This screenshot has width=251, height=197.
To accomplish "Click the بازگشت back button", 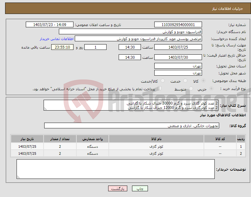I will pyautogui.click(x=118, y=189).
